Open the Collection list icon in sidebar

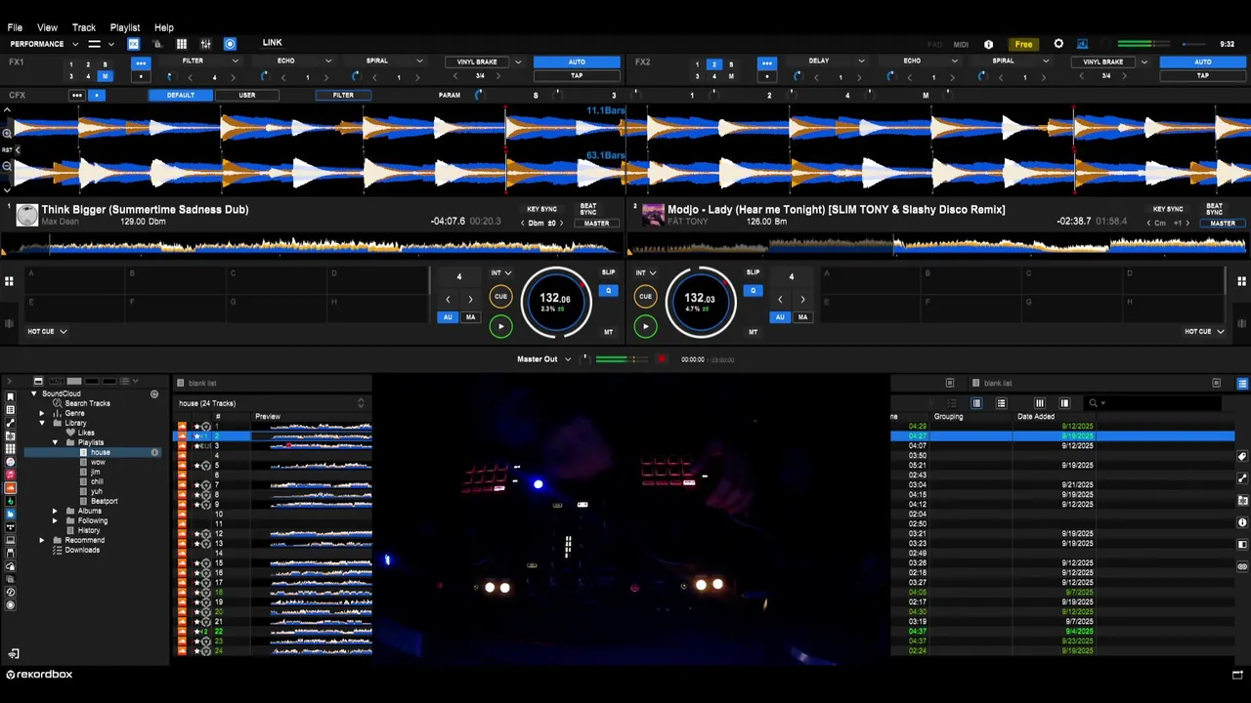pos(10,410)
